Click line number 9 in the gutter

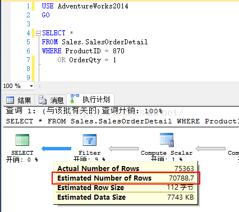tap(28, 77)
